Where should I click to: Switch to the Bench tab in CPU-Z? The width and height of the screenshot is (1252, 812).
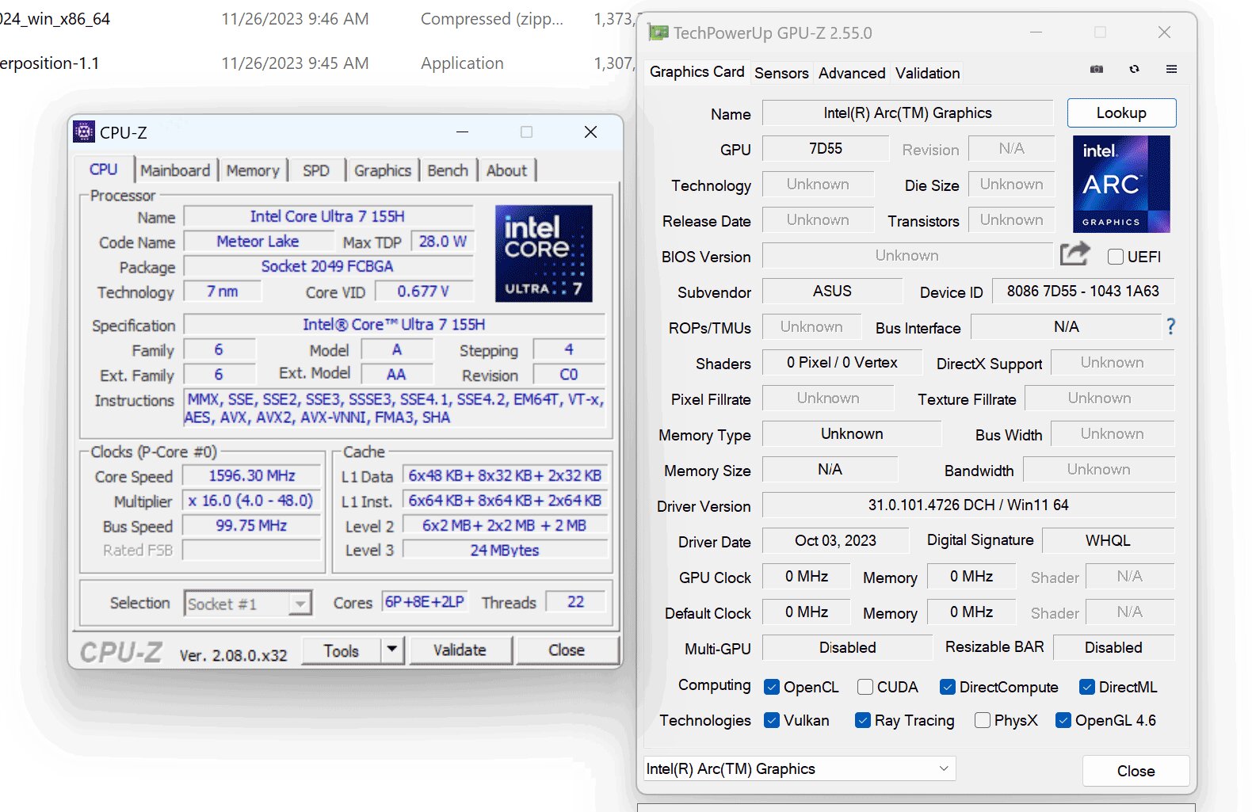tap(448, 170)
